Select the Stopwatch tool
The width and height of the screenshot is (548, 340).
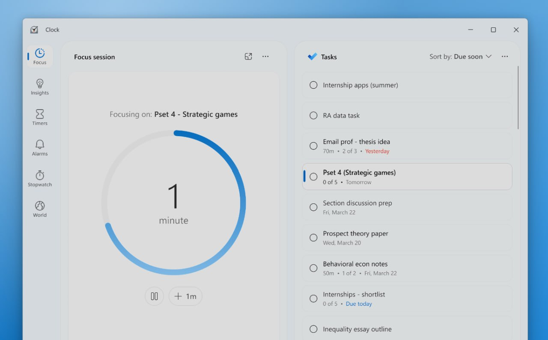[39, 179]
